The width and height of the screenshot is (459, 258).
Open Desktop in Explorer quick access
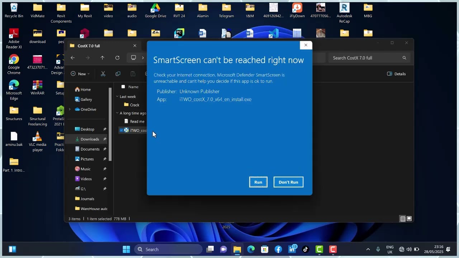(85, 129)
